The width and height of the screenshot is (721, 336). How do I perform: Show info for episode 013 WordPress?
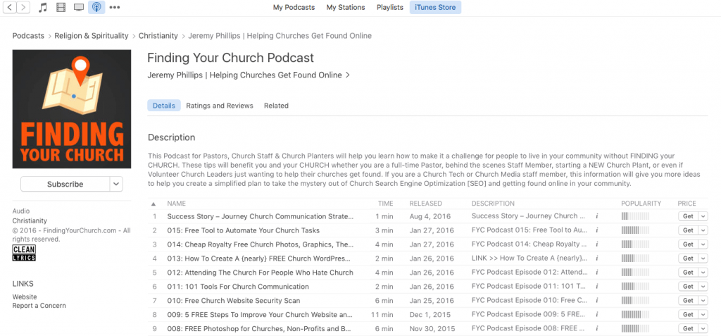(597, 259)
